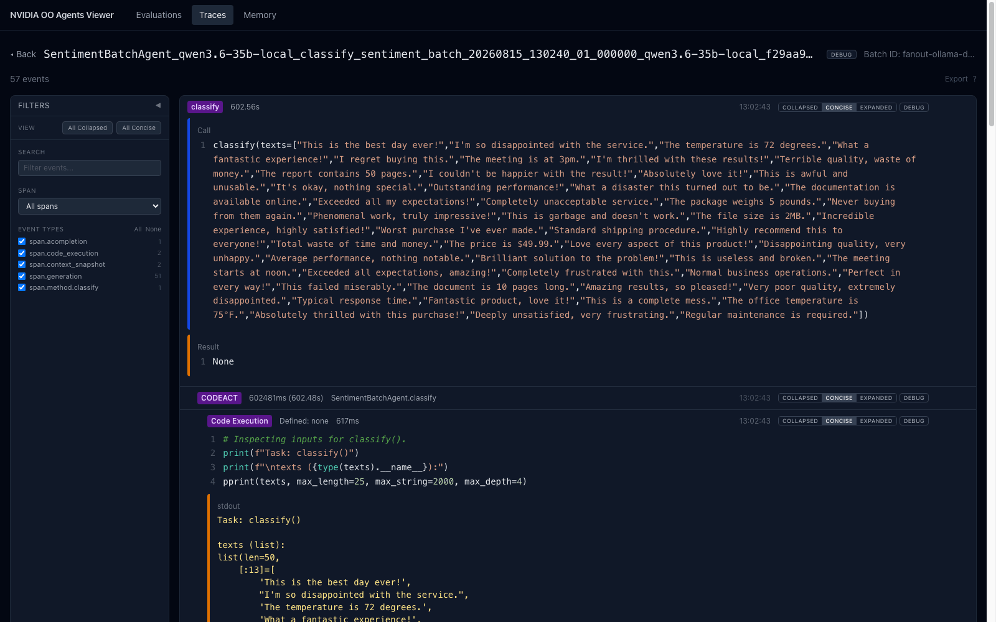The image size is (996, 622).
Task: Click the Batch ID fanout-ollama text
Action: point(919,54)
